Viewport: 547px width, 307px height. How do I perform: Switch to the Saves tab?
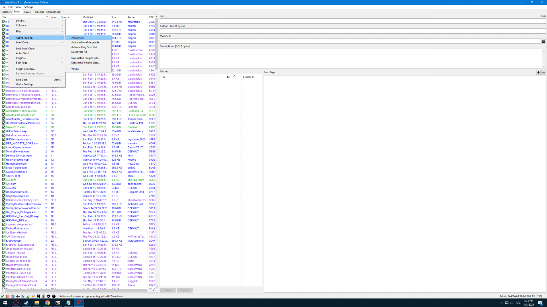tap(27, 12)
